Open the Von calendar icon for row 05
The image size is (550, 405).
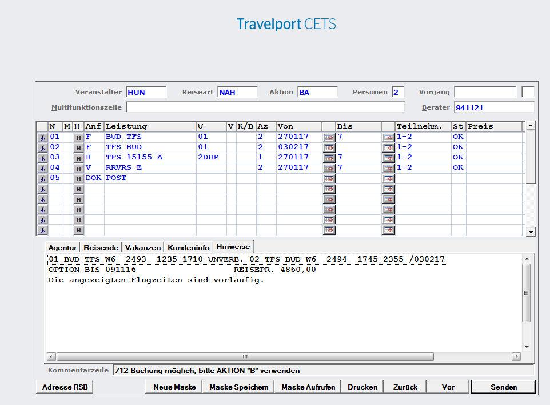[329, 179]
